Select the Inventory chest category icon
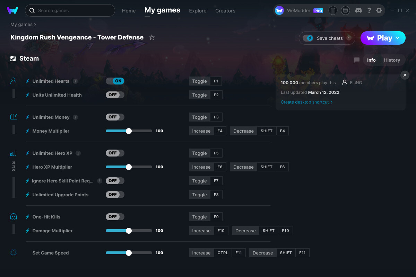The width and height of the screenshot is (416, 277). pyautogui.click(x=14, y=117)
